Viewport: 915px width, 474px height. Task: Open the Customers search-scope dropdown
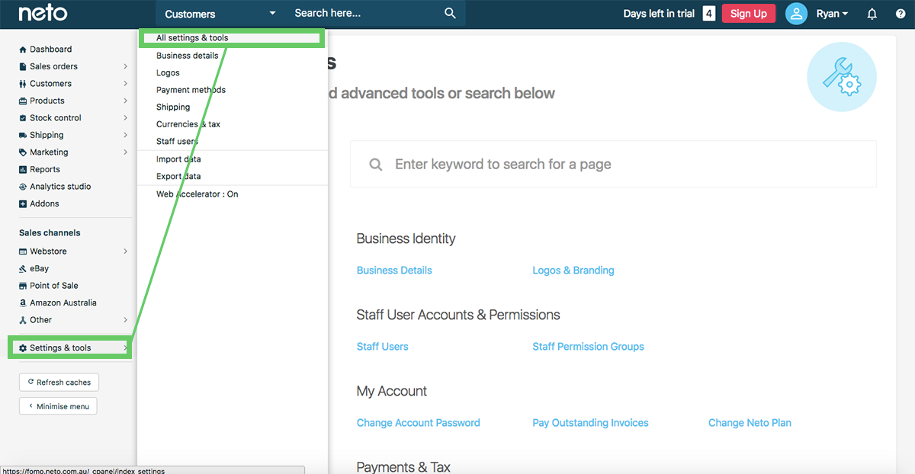click(x=220, y=14)
